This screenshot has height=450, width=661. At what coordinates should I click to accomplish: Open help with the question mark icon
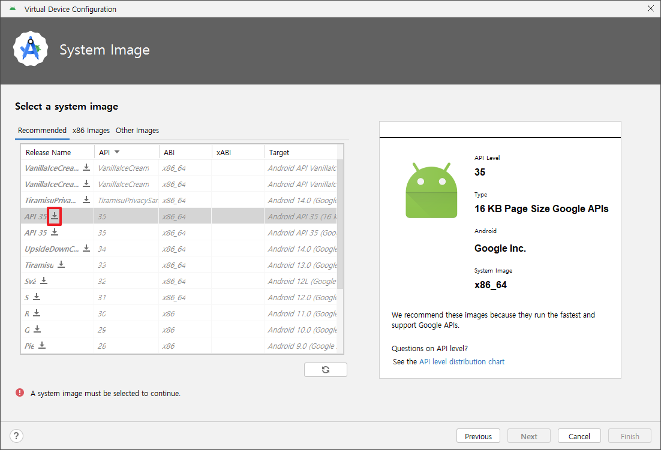[16, 436]
